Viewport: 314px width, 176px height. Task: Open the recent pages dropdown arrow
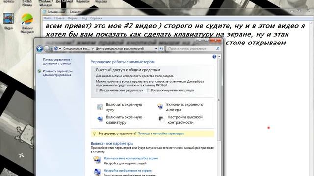[x=52, y=49]
